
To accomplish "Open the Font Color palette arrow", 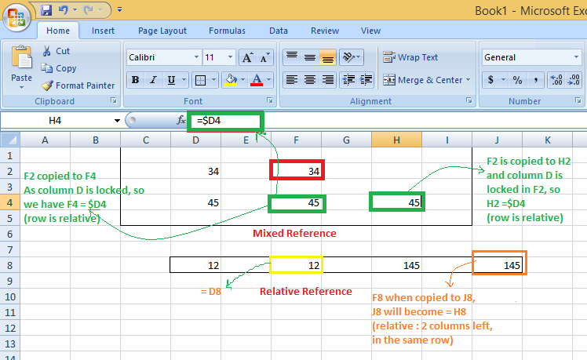I will click(269, 80).
